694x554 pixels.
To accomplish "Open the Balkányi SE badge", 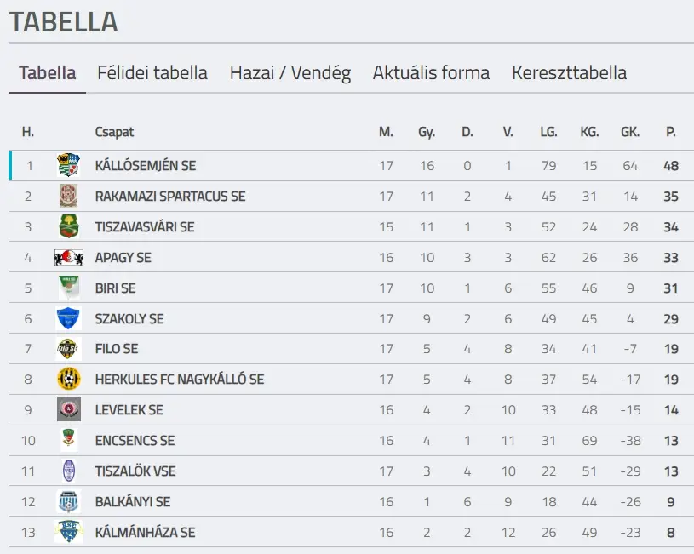I will click(69, 502).
